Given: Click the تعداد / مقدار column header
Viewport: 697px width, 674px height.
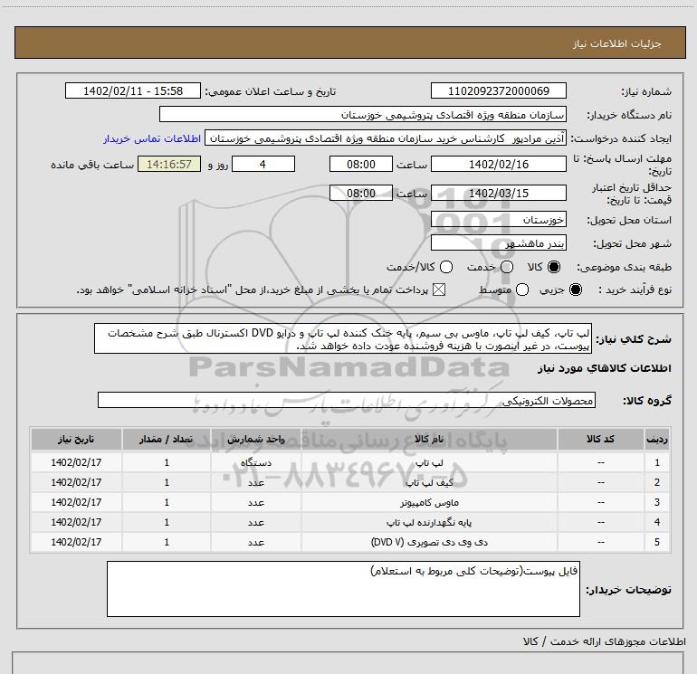Looking at the screenshot, I should coord(167,439).
